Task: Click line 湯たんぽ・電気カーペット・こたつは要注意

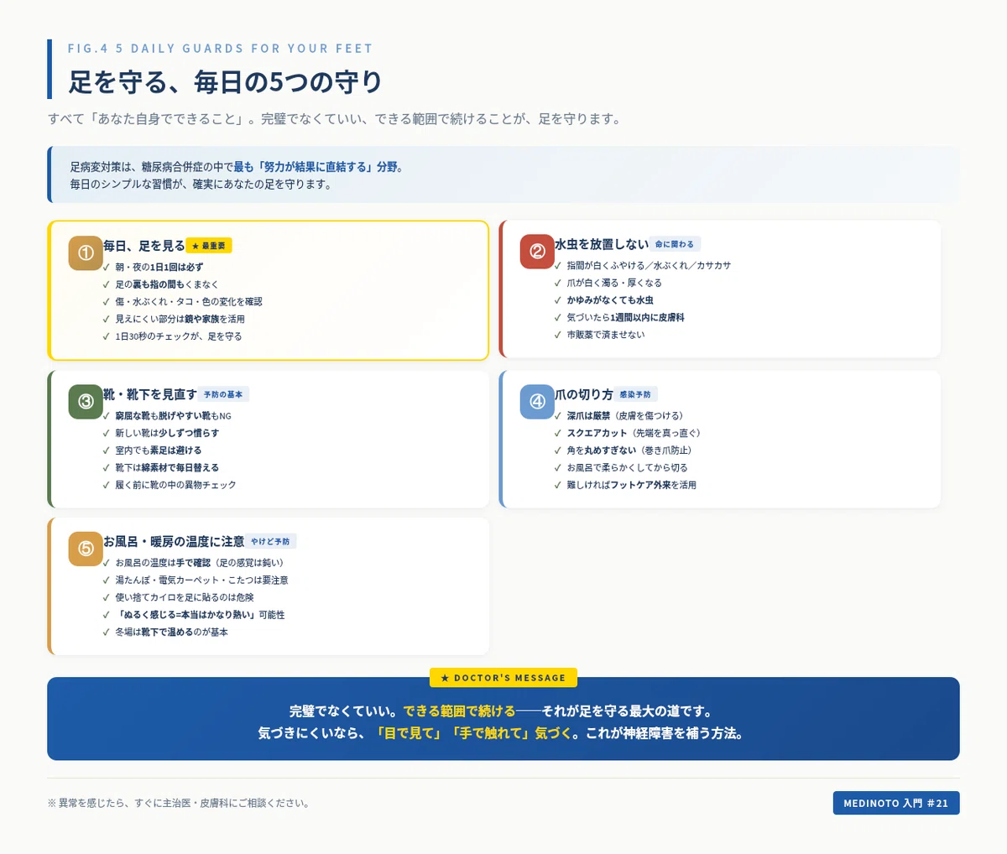Action: [201, 581]
